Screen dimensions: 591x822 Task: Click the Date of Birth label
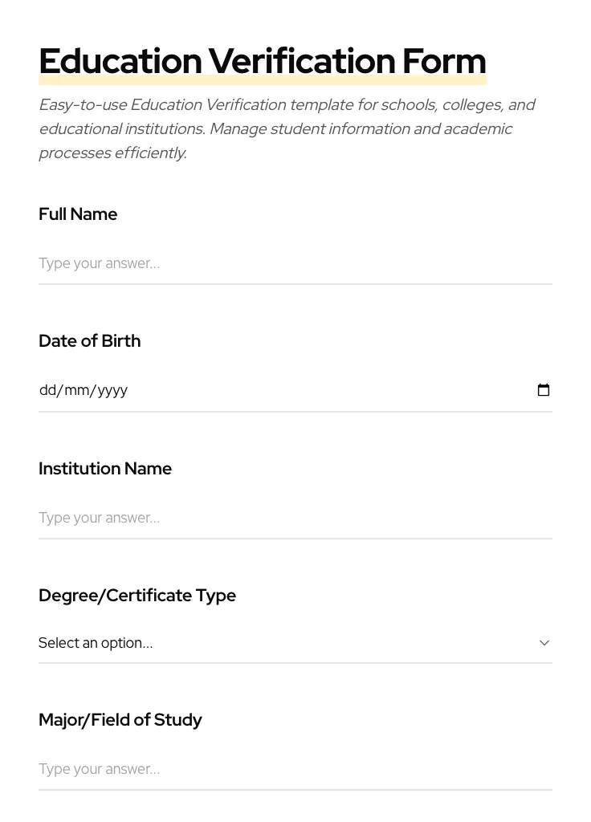coord(89,340)
